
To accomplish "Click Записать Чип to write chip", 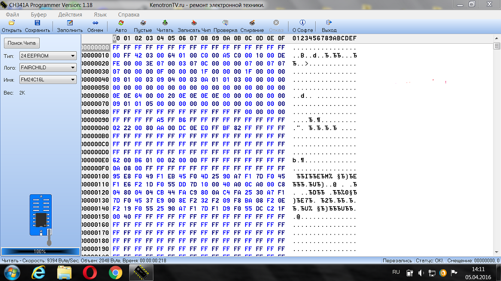I will [x=194, y=23].
